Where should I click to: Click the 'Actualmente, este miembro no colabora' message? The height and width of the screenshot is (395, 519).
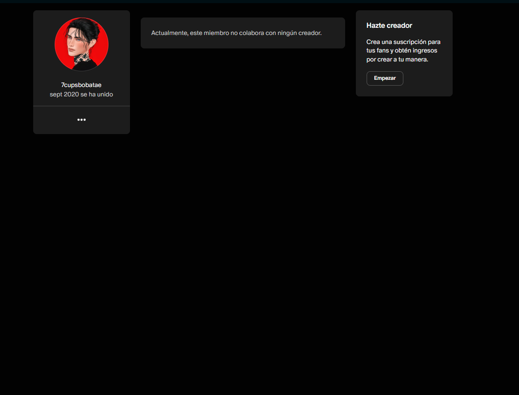[x=236, y=33]
